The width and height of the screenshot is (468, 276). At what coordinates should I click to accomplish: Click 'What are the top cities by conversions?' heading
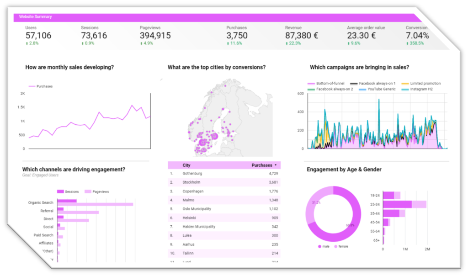216,68
